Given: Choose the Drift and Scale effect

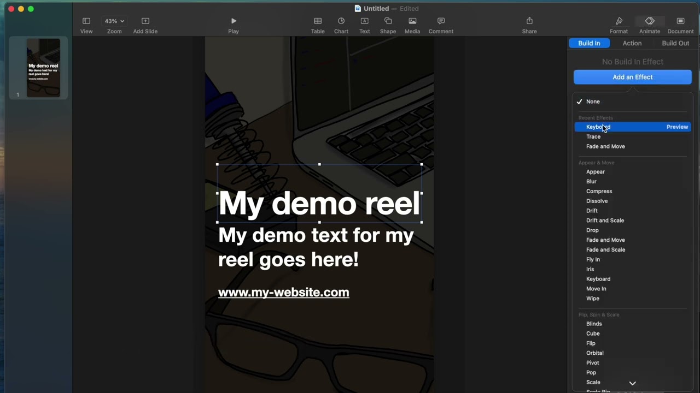Looking at the screenshot, I should coord(605,221).
